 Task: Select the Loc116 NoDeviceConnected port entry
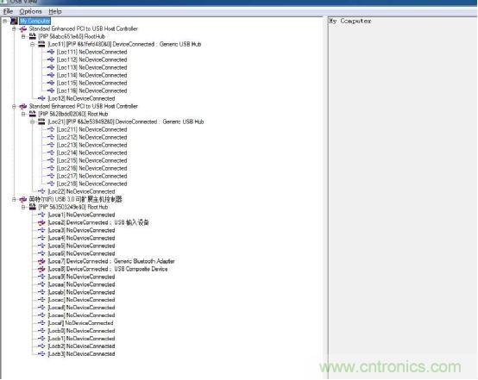[x=91, y=91]
